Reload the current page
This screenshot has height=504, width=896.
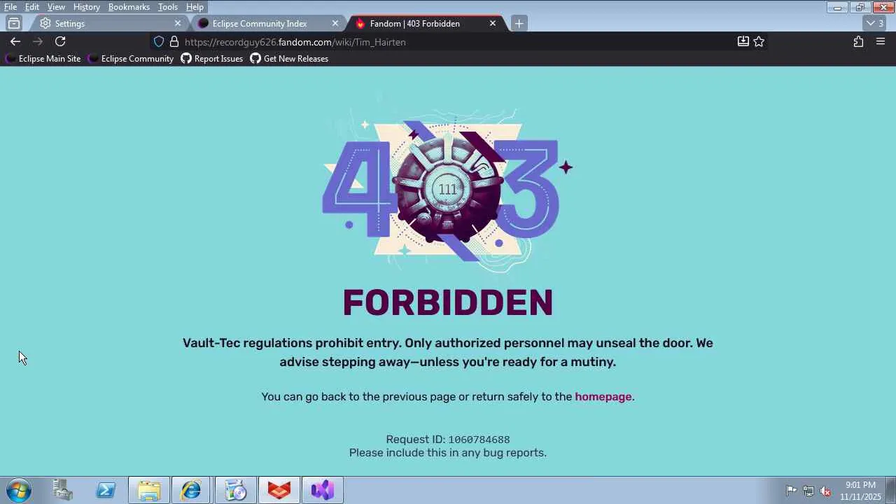pyautogui.click(x=60, y=41)
